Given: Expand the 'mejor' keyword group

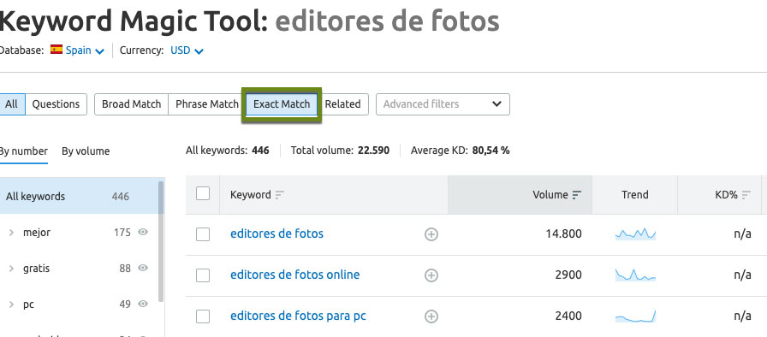Looking at the screenshot, I should pos(11,233).
